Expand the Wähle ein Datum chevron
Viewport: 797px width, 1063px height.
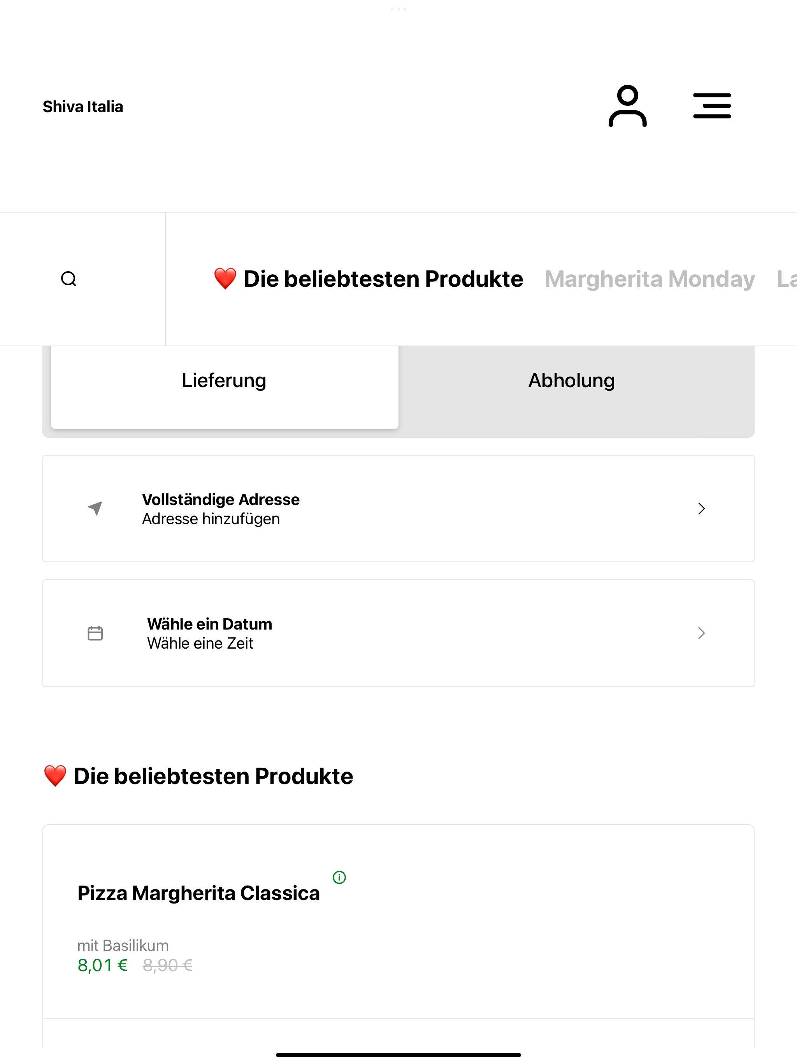[701, 633]
